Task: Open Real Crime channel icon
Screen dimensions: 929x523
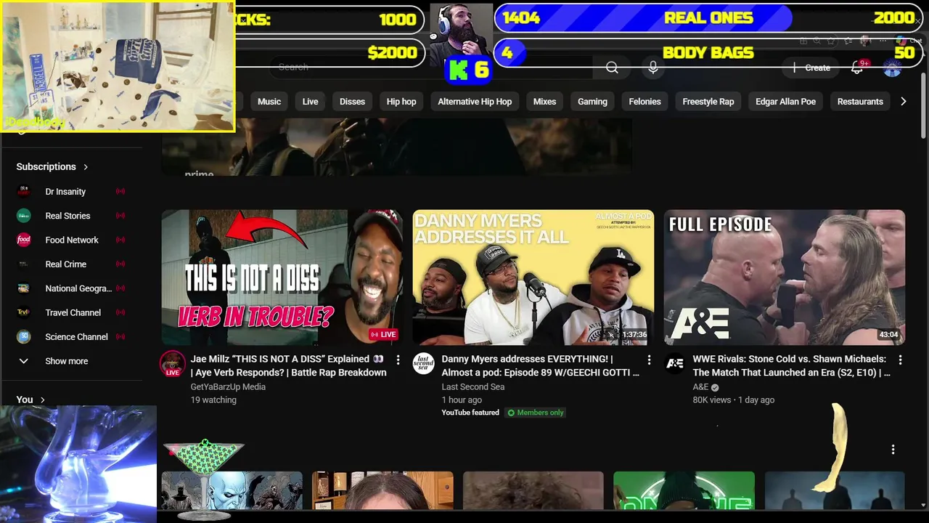Action: point(24,264)
